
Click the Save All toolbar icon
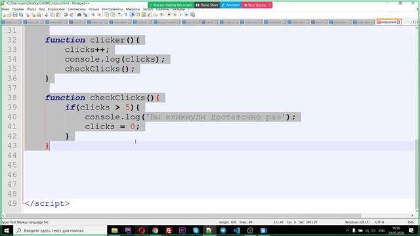click(21, 14)
